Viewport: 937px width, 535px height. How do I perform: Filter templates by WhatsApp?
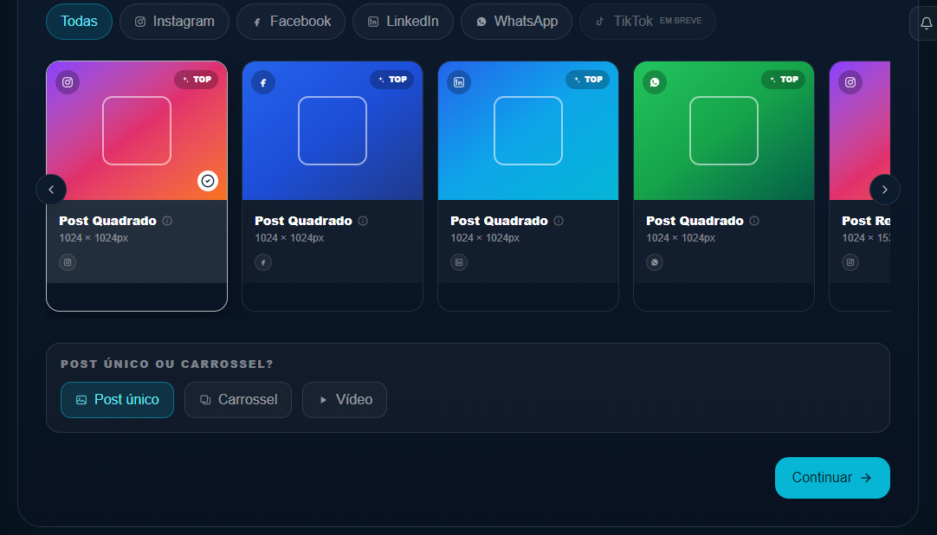516,22
